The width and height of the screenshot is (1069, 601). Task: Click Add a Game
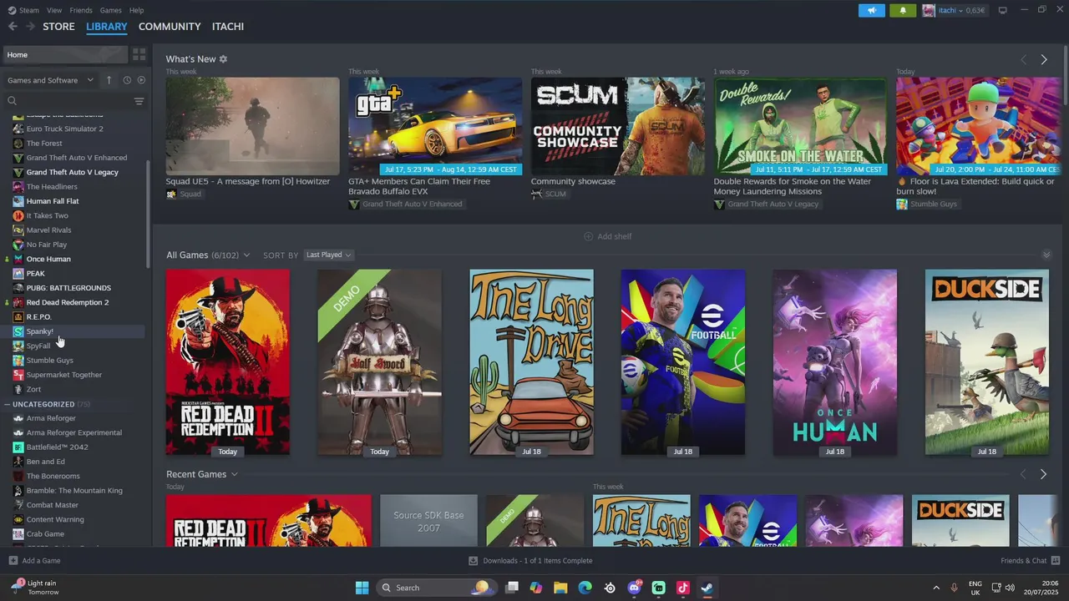tap(35, 561)
